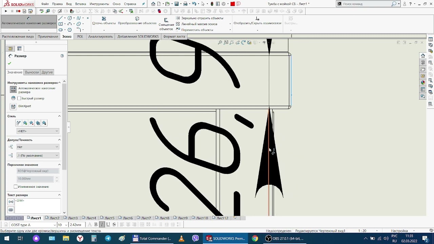Start macro playback with the play icon
Screen dimensions: 434x244
[x=6, y=11]
